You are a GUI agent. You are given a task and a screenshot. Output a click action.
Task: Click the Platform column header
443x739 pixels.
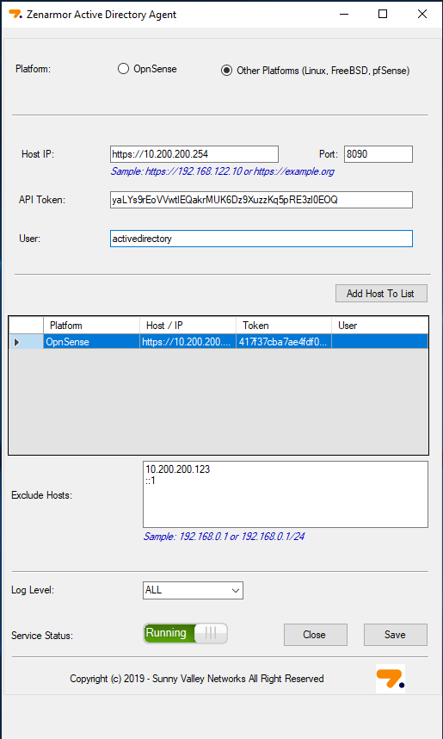92,326
